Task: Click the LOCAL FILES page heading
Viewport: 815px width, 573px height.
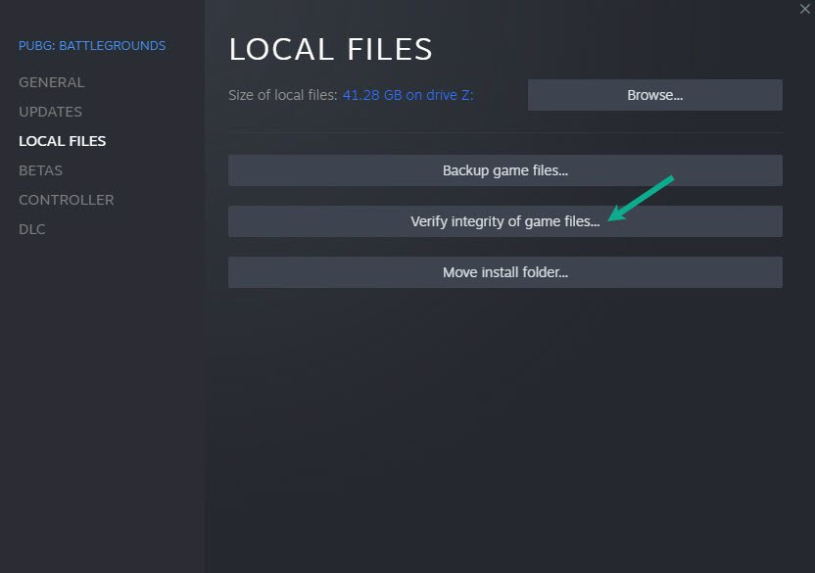Action: click(x=330, y=49)
